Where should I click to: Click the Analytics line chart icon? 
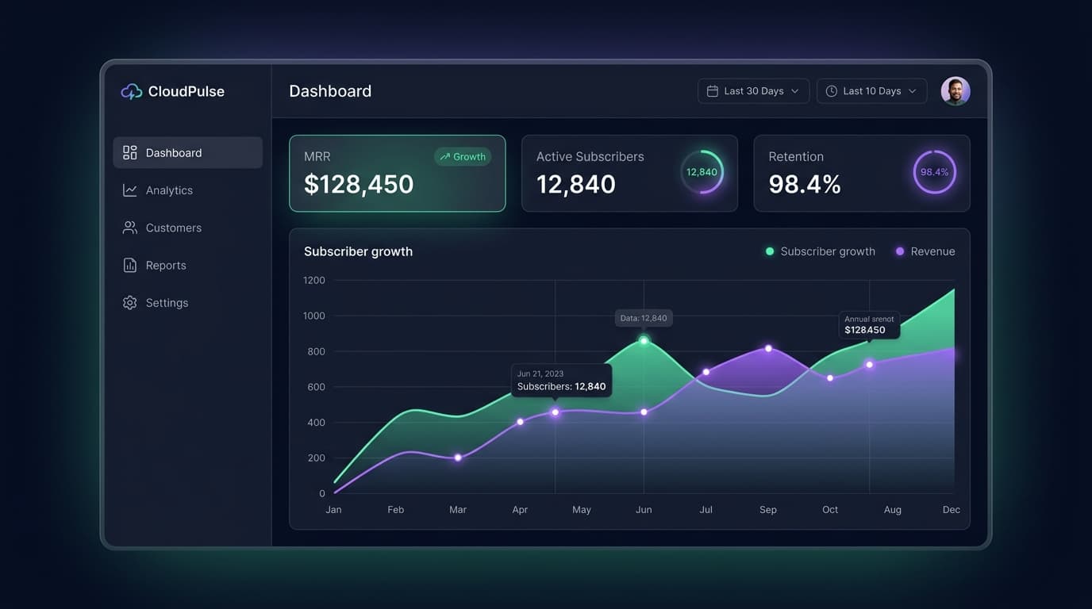point(130,190)
